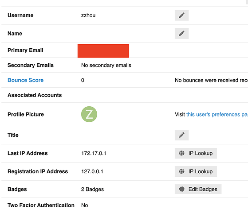Click the Two Factor Authentication 'No' value
This screenshot has height=221, width=248.
tap(85, 205)
